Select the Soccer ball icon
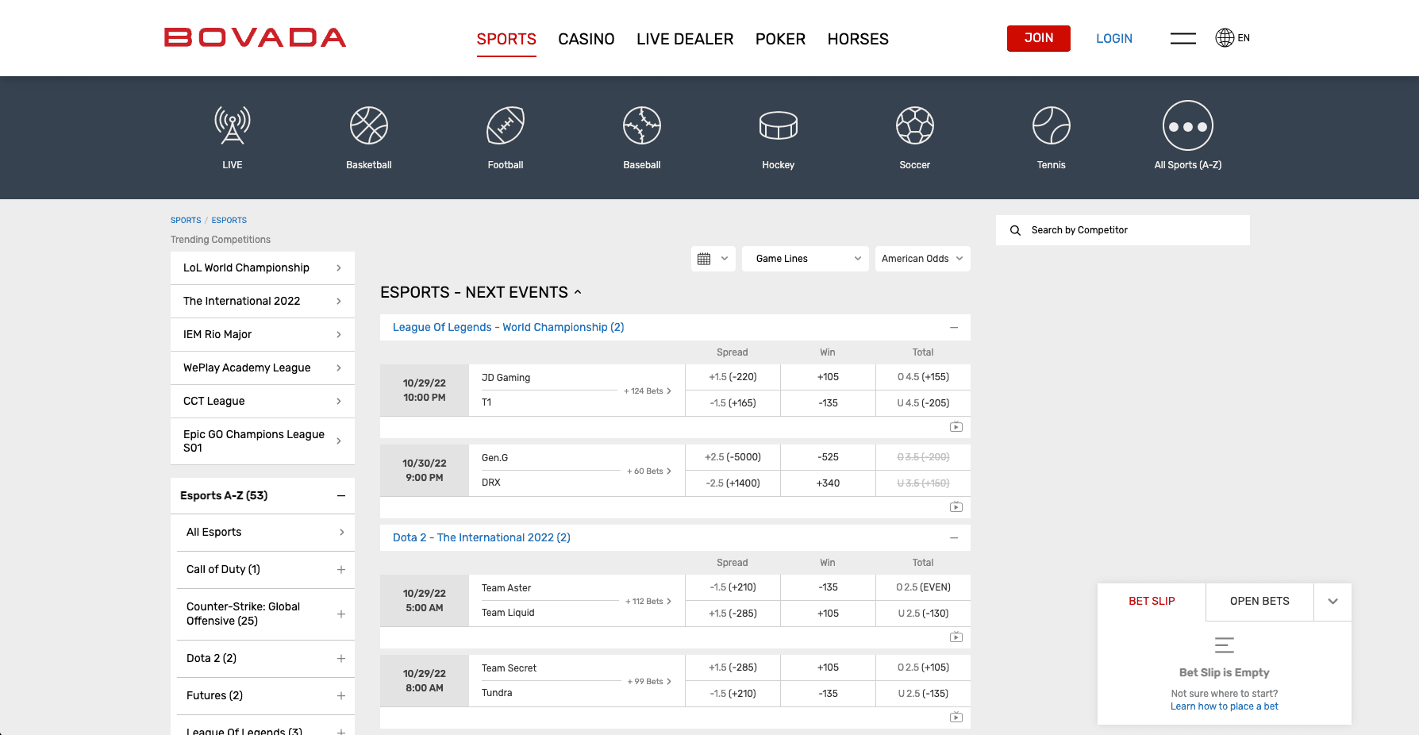Image resolution: width=1419 pixels, height=735 pixels. [915, 125]
